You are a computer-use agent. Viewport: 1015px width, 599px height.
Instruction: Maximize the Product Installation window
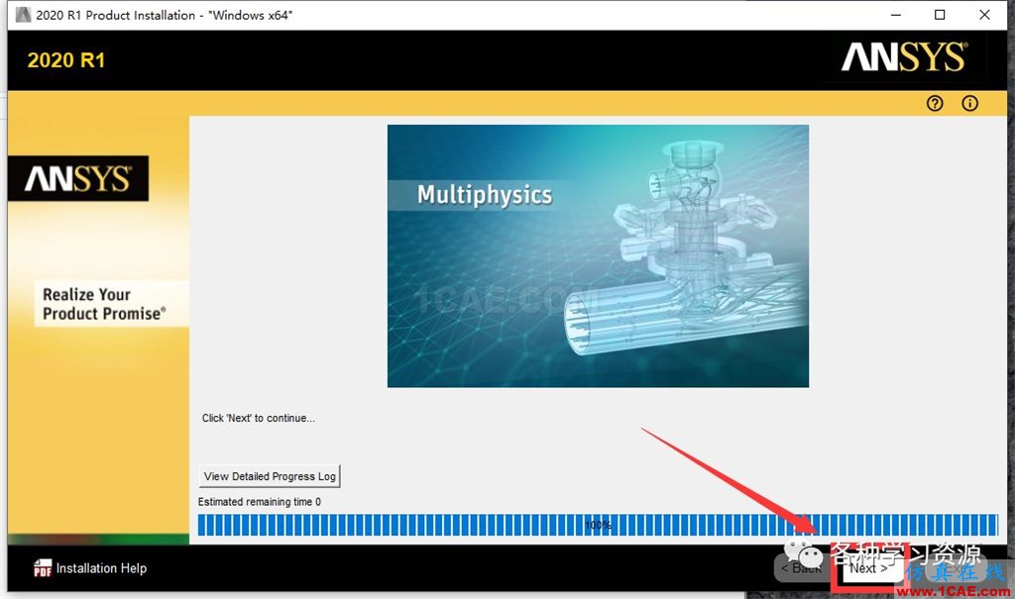(940, 15)
